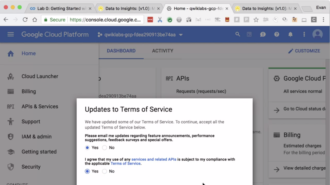Open IAM & admin in sidebar
The image size is (330, 185).
(x=36, y=137)
